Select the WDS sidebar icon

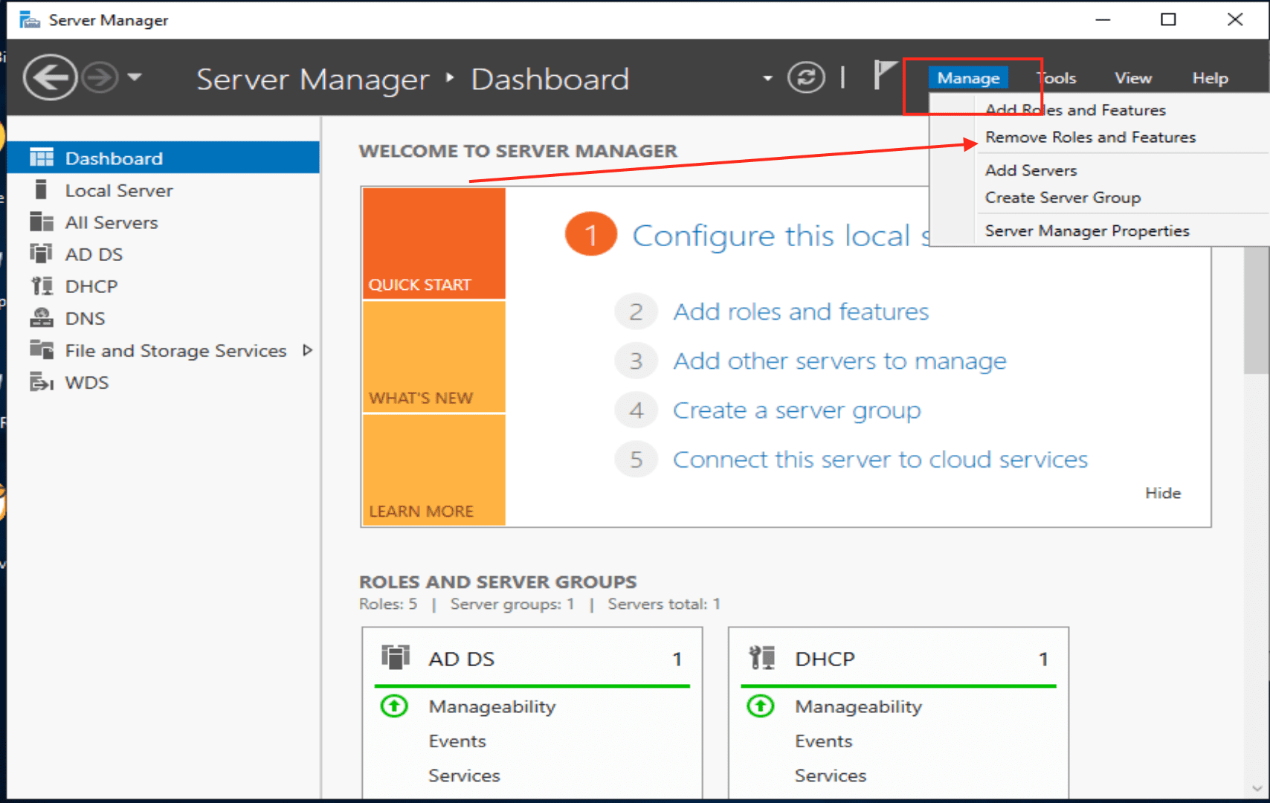[x=41, y=382]
